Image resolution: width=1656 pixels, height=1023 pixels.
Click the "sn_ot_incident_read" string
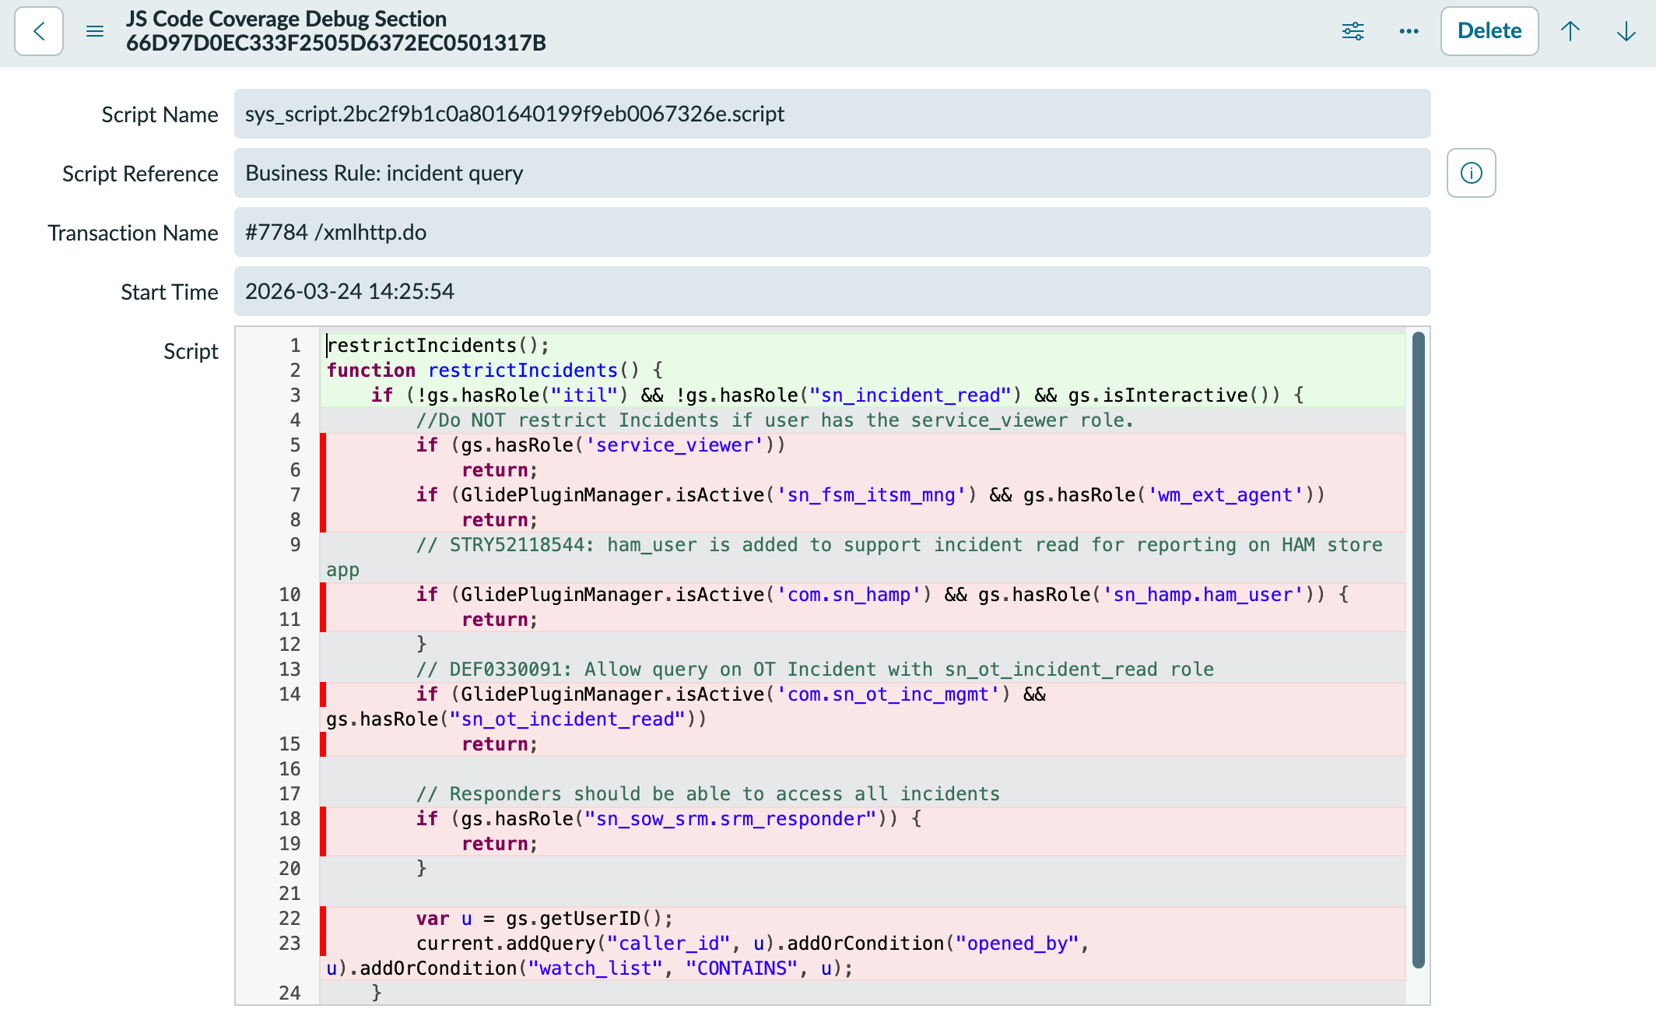(x=567, y=719)
